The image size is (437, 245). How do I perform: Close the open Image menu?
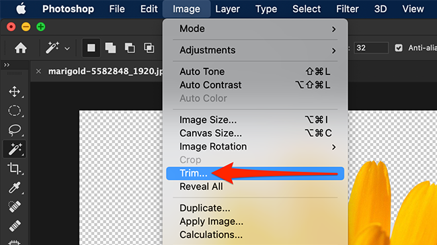[x=186, y=9]
